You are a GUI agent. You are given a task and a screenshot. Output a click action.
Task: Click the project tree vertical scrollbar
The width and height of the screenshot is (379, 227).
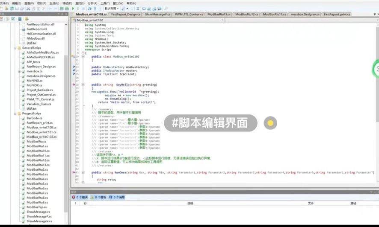[x=66, y=134]
